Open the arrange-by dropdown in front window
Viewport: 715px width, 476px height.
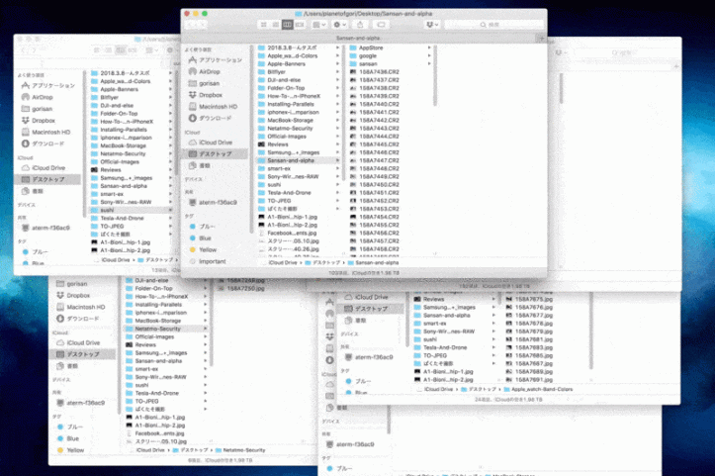pos(319,24)
